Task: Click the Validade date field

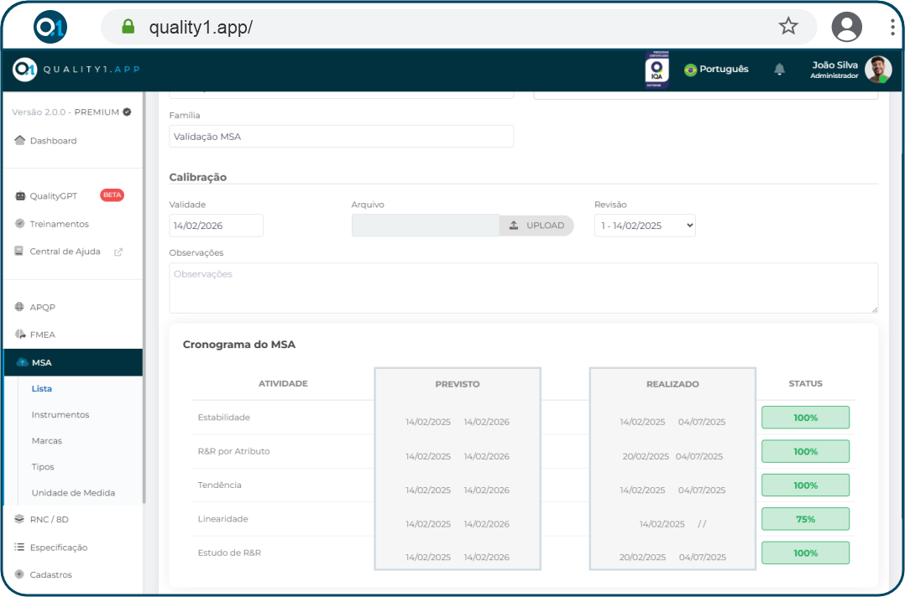Action: tap(216, 226)
